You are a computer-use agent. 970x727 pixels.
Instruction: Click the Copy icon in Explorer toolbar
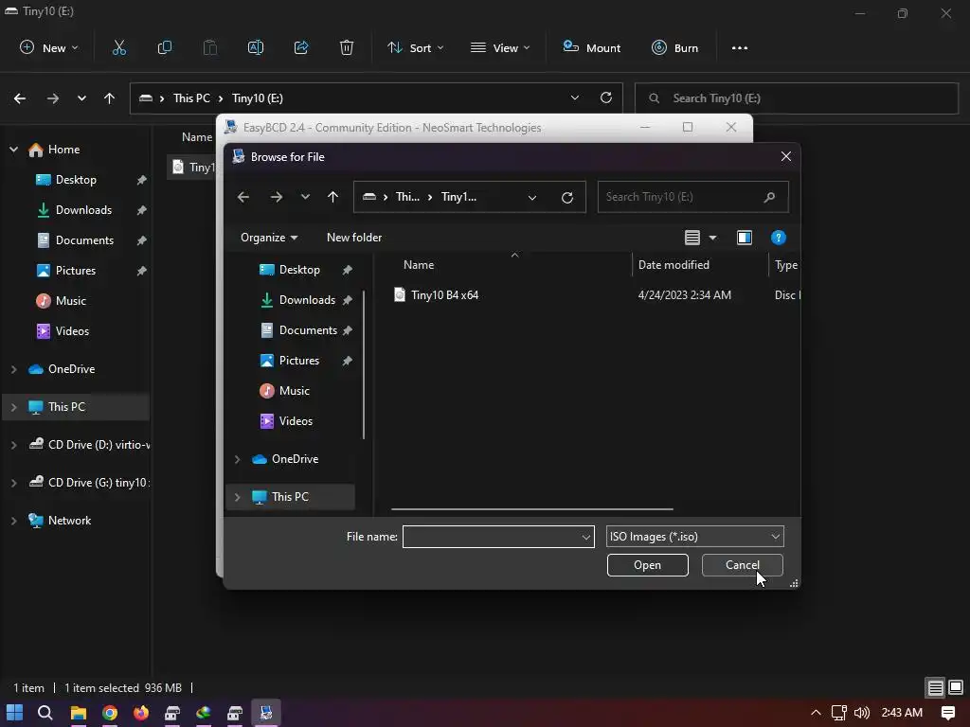pyautogui.click(x=165, y=47)
